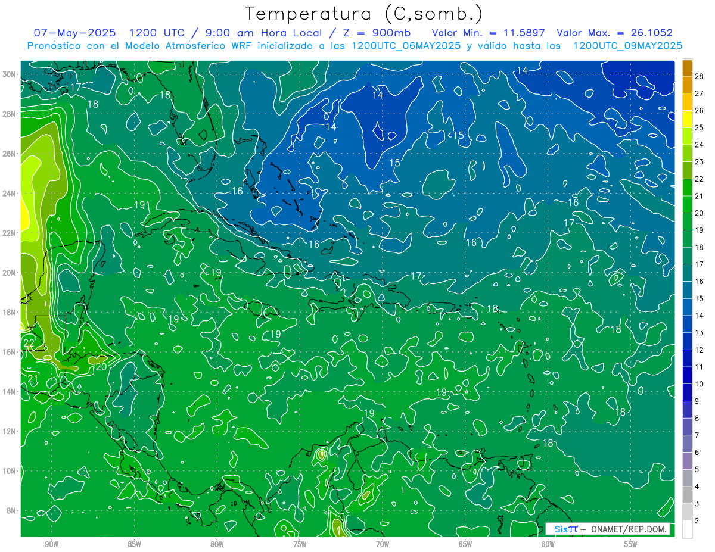Click the 14N latitude axis label
Viewport: 715px width, 552px height.
coord(10,391)
